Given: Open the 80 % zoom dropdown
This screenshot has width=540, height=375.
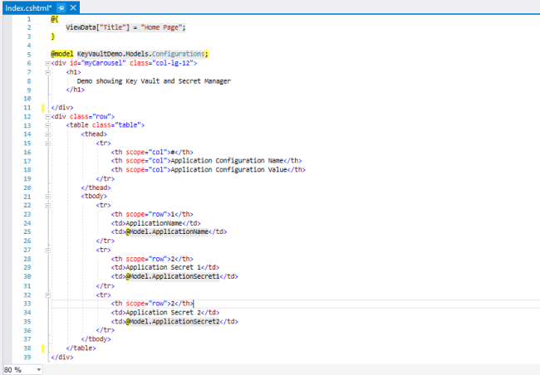Looking at the screenshot, I should pos(38,370).
